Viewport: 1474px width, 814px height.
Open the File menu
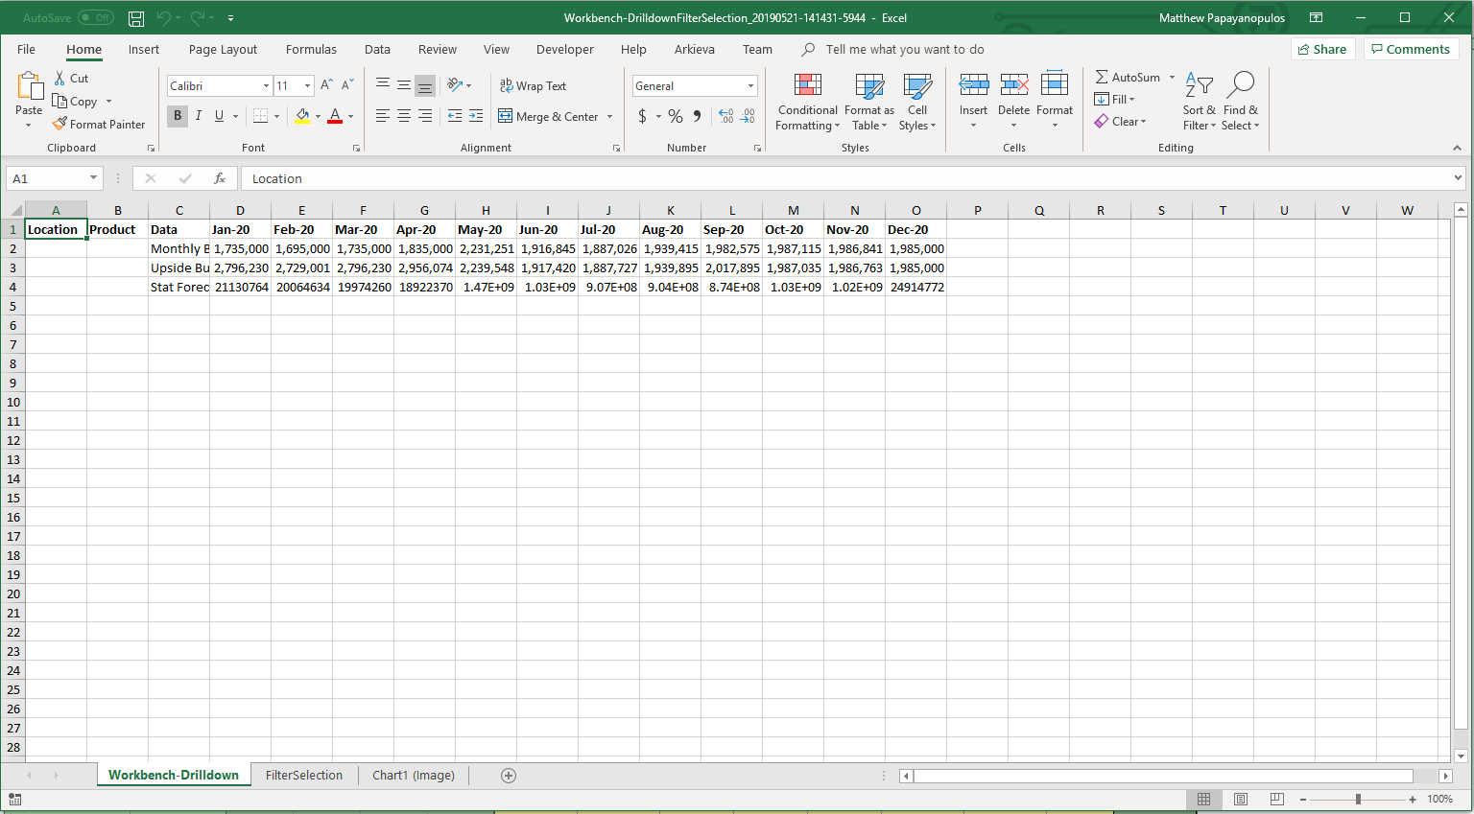[26, 49]
